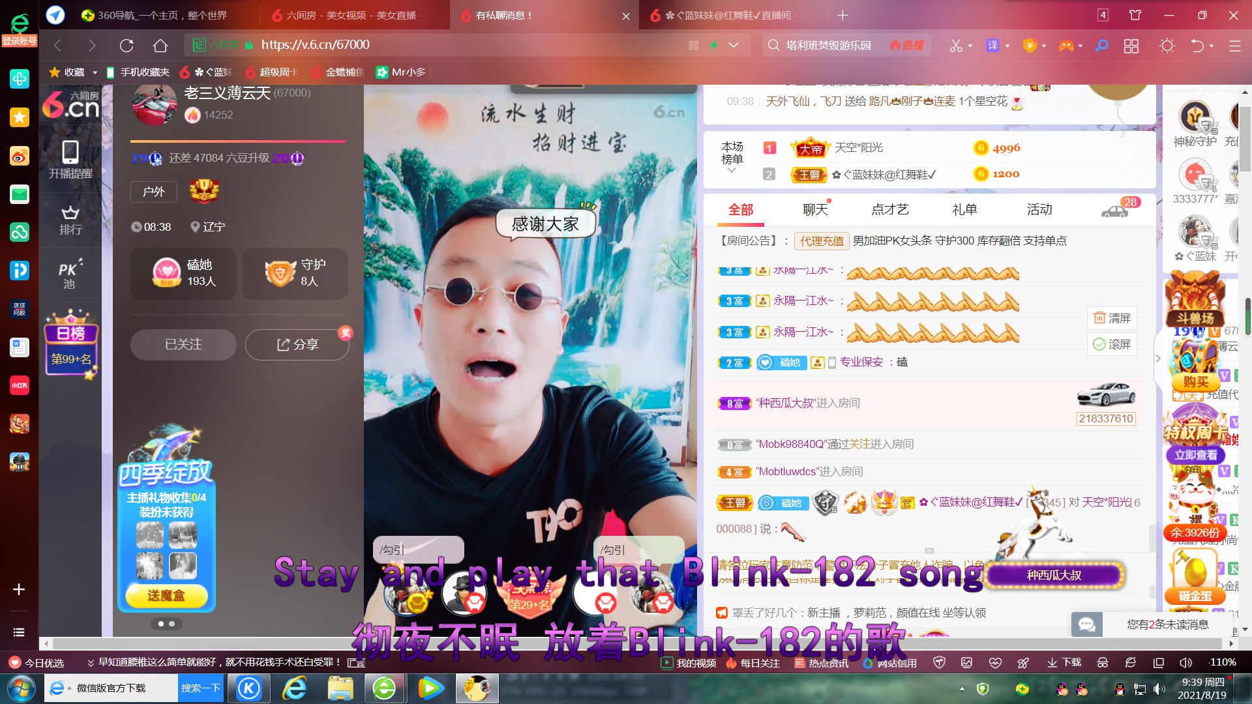Expand the 今日优选 news dropdown chevron

(91, 663)
